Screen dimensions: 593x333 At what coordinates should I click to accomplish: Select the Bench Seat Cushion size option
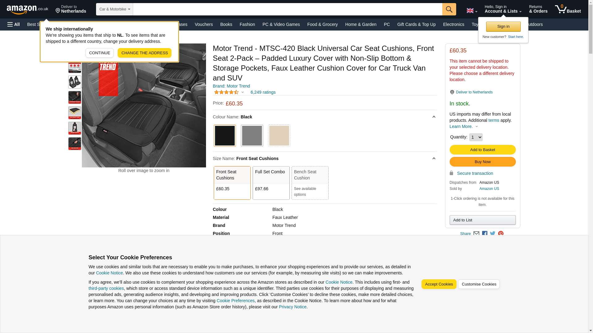click(x=310, y=183)
